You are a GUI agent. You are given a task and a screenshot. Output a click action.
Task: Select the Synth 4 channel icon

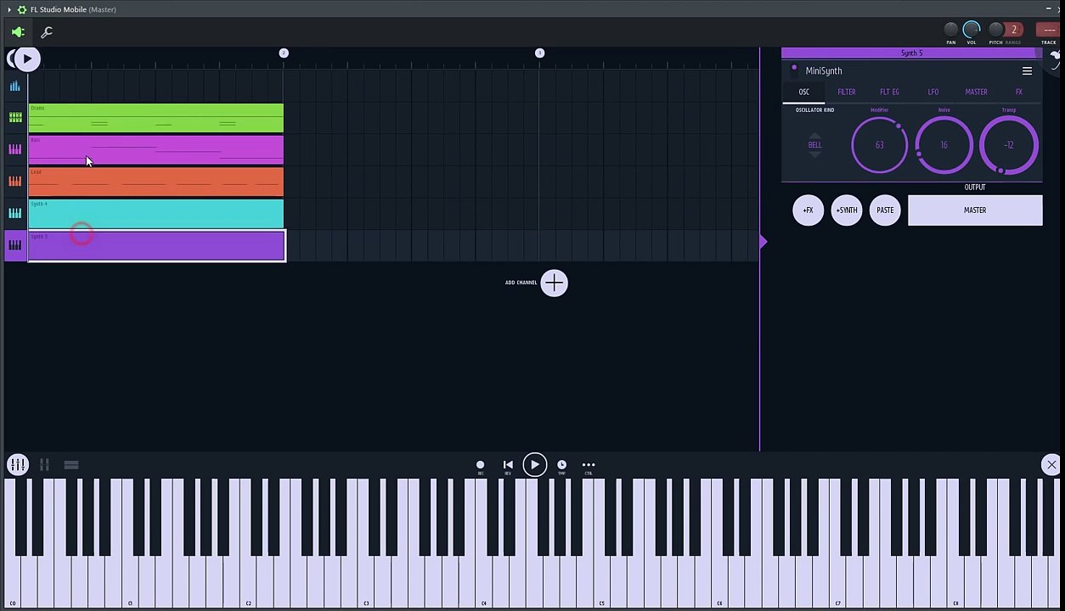15,213
